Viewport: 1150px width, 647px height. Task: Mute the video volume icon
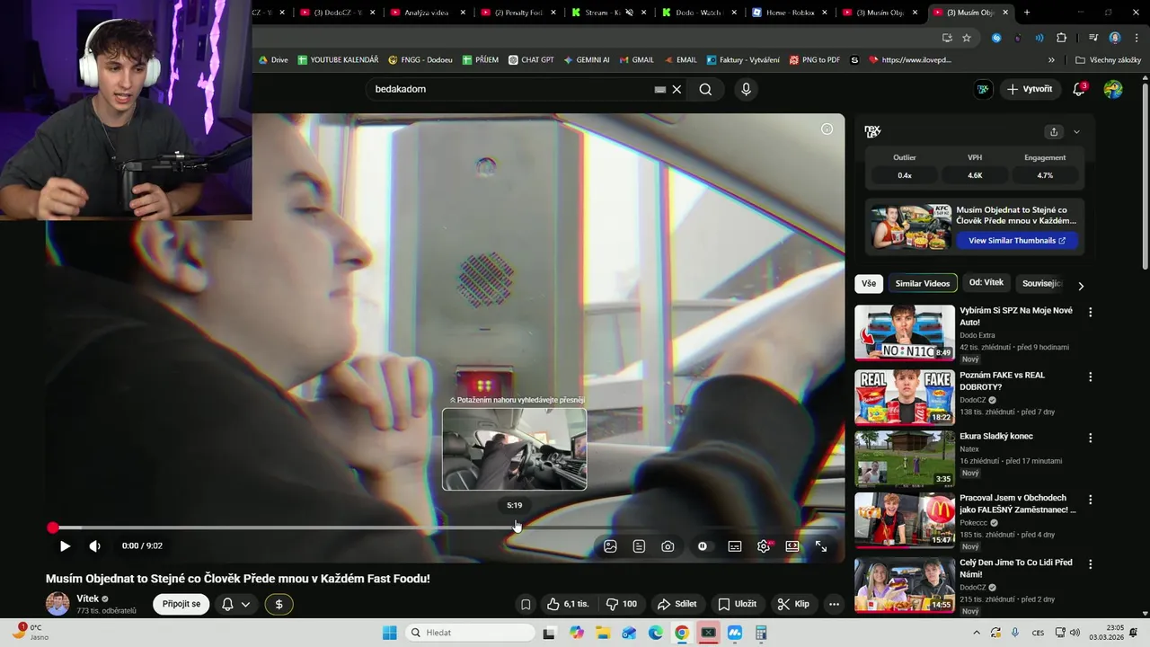click(x=94, y=545)
